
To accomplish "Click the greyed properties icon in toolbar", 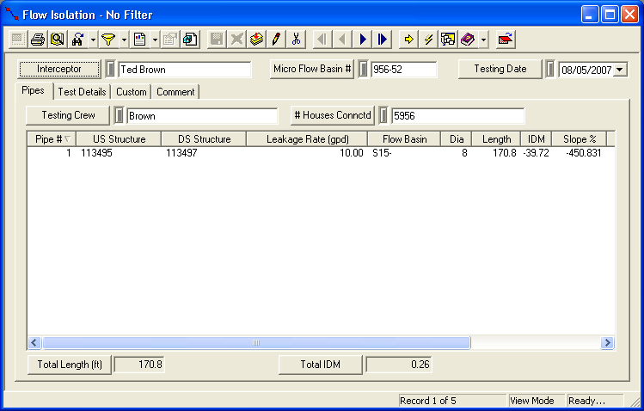I will point(169,40).
